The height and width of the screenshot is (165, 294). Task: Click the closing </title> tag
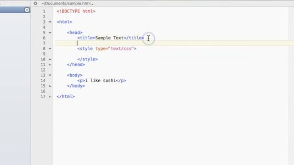pyautogui.click(x=134, y=38)
